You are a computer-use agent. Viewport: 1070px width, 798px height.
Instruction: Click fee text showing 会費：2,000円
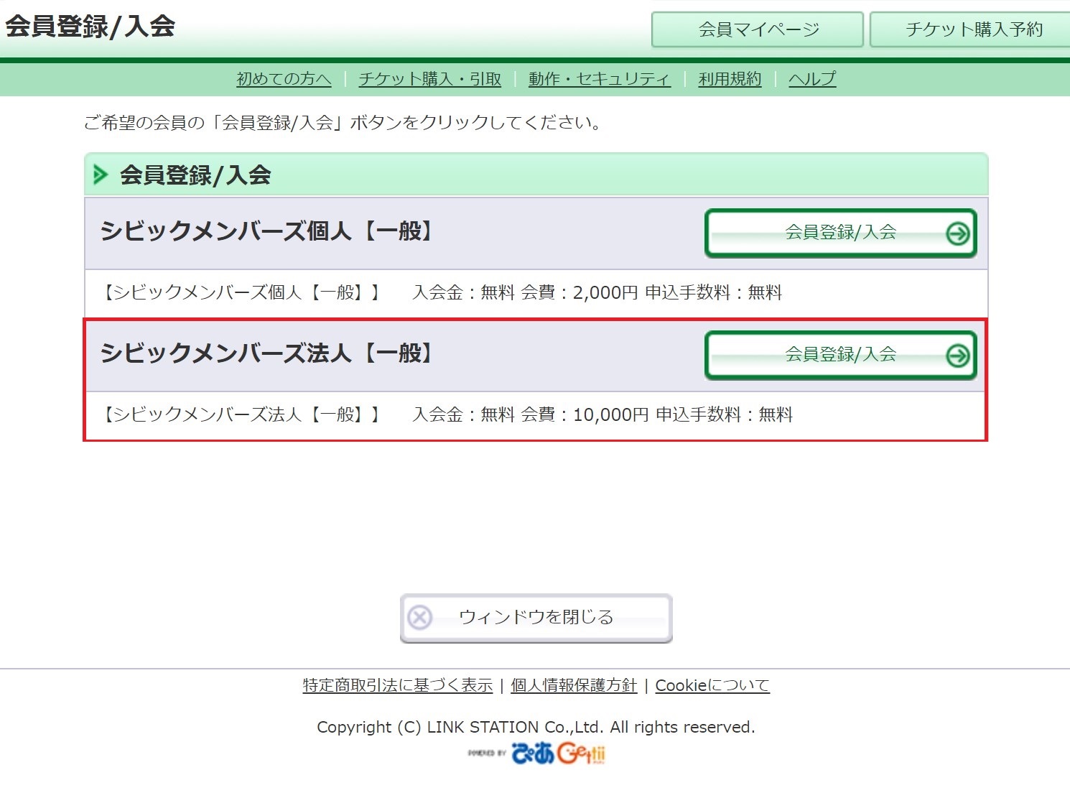point(580,292)
